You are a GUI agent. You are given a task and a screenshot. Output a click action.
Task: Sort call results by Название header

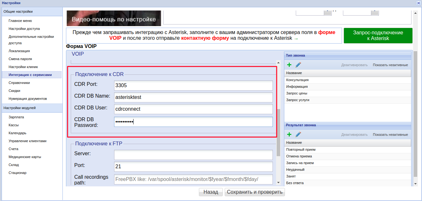coord(348,143)
